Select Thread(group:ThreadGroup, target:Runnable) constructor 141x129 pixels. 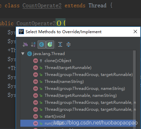(88, 75)
